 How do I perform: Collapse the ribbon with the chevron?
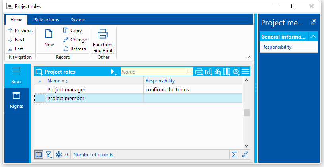pos(249,57)
